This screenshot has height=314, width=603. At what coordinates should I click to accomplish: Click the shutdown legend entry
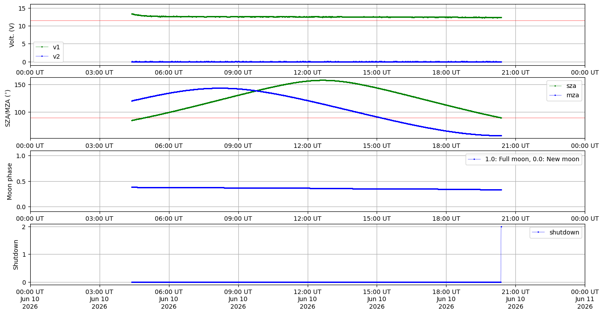point(555,232)
